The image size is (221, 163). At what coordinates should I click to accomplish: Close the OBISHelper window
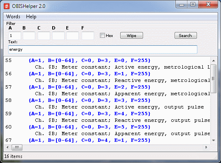click(208, 5)
